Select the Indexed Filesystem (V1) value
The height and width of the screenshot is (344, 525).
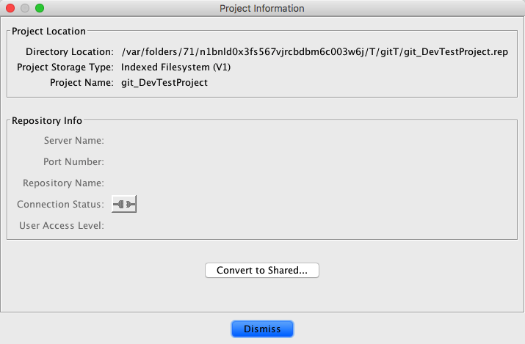click(x=176, y=67)
